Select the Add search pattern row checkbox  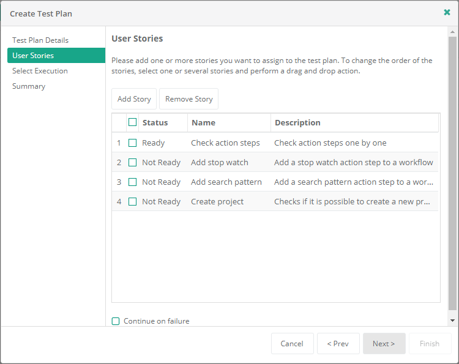[132, 182]
